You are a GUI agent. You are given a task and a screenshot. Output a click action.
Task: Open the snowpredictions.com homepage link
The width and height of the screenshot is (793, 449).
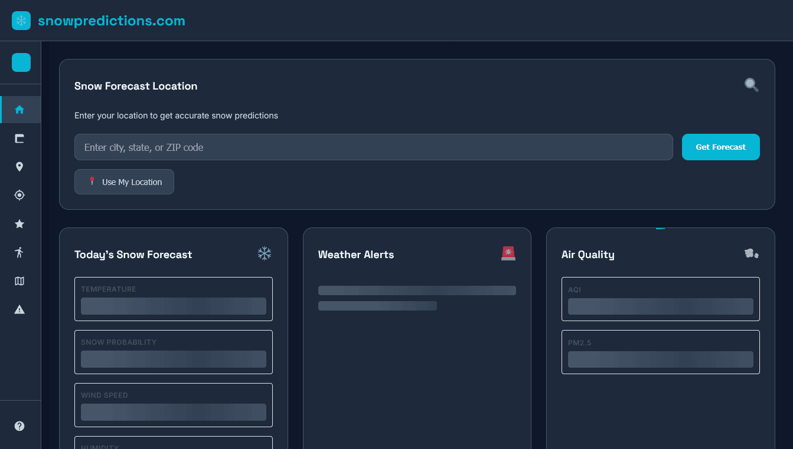pos(111,20)
